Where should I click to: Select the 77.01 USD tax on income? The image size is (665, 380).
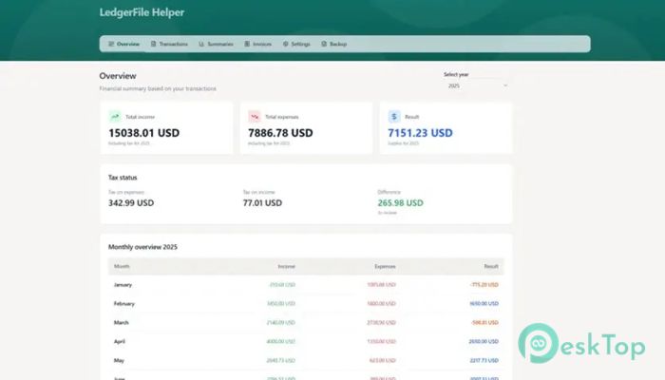pyautogui.click(x=262, y=203)
